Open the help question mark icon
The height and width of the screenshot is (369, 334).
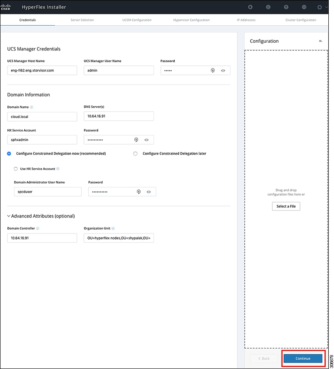286,7
